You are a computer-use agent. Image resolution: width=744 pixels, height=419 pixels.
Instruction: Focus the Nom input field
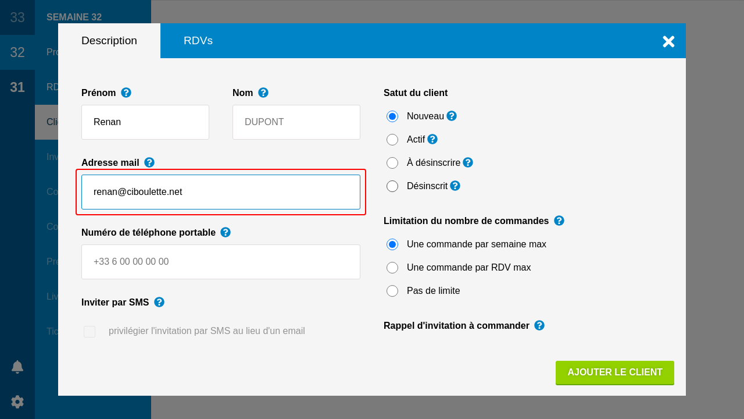(x=296, y=122)
